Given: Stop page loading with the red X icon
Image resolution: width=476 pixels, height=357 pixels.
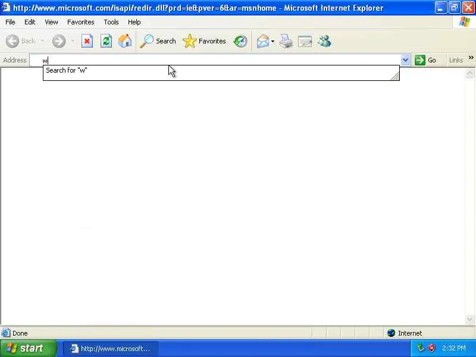Looking at the screenshot, I should click(87, 41).
